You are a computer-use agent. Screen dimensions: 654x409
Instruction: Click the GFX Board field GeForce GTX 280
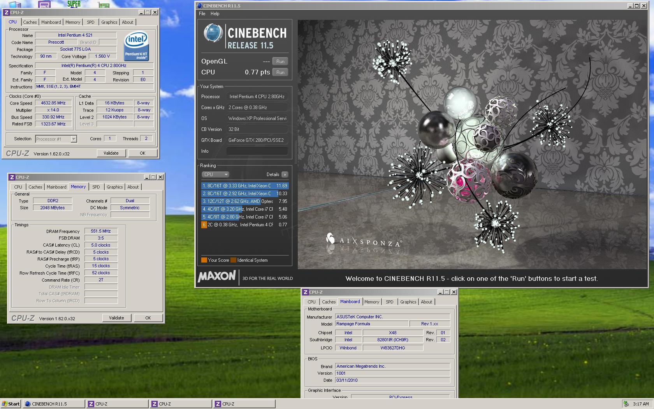coord(257,140)
